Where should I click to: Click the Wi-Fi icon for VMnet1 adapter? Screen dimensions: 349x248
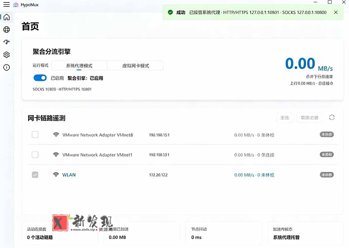pos(56,155)
